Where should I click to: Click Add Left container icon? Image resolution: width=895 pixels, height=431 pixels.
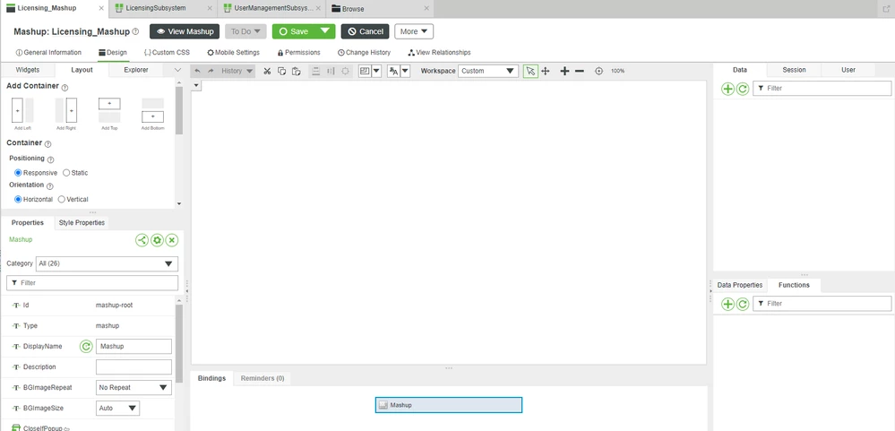pos(22,110)
